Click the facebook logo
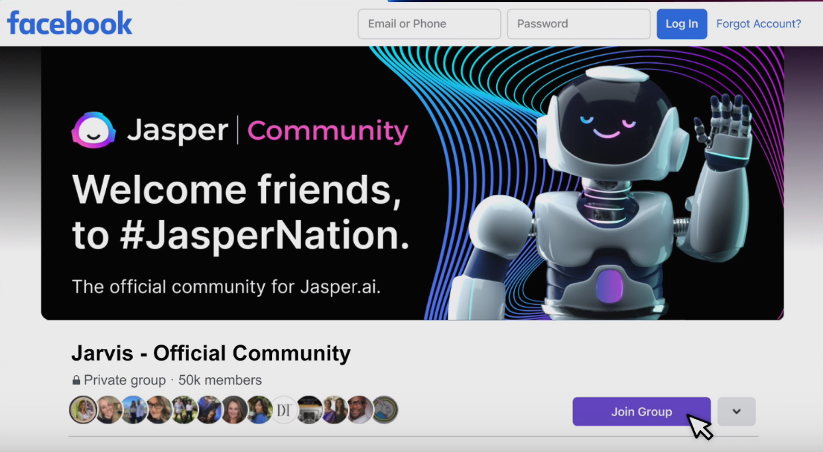 pyautogui.click(x=70, y=23)
